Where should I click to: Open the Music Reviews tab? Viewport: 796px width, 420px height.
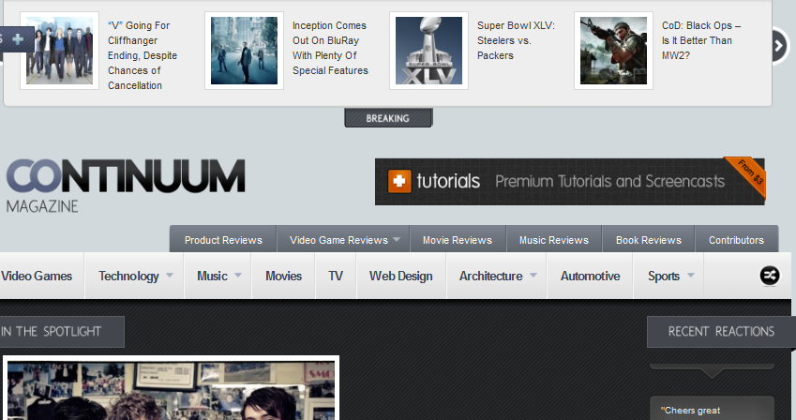click(x=554, y=240)
